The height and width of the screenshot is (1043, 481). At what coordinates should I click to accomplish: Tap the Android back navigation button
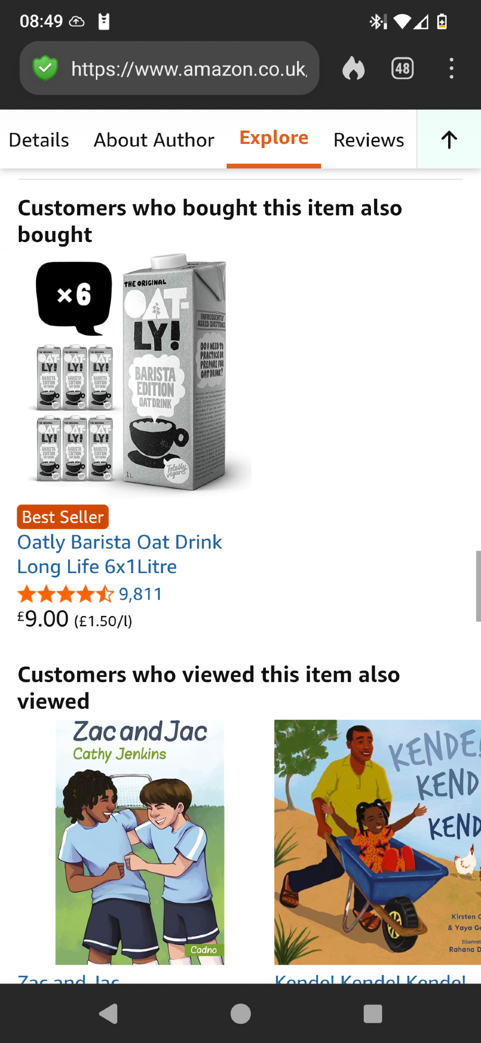pyautogui.click(x=108, y=1014)
